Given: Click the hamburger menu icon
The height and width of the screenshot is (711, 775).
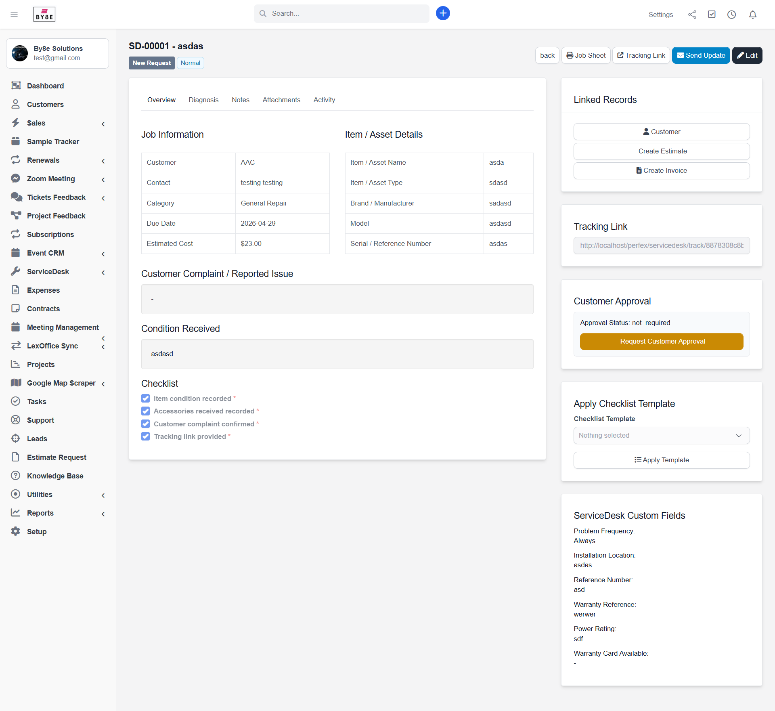Looking at the screenshot, I should coord(14,14).
